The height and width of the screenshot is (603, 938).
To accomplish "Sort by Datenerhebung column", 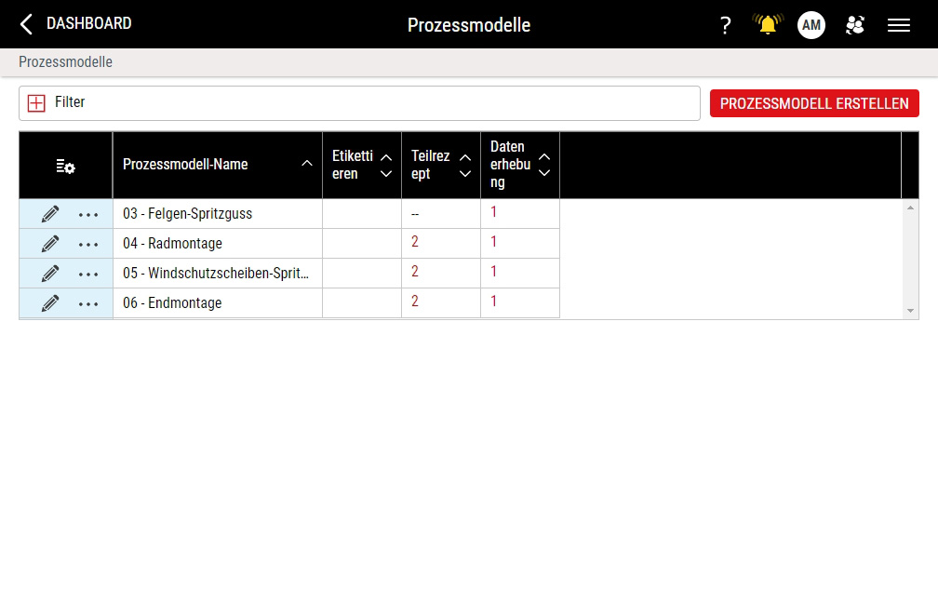I will [x=544, y=165].
